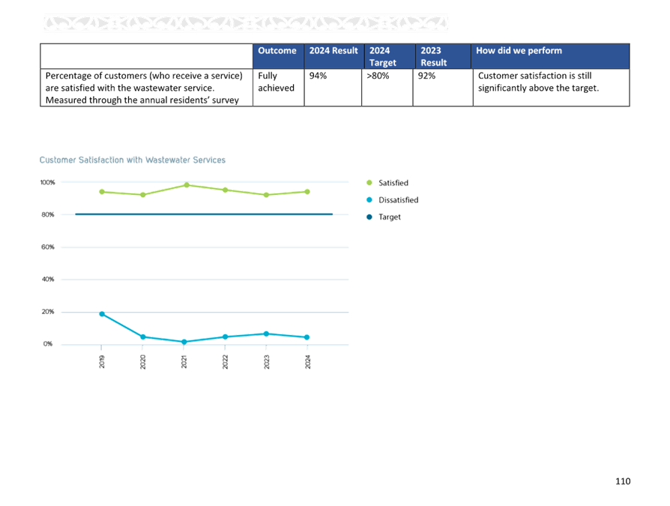This screenshot has width=670, height=506.
Task: Click the 60% y-axis label
Action: click(x=48, y=247)
